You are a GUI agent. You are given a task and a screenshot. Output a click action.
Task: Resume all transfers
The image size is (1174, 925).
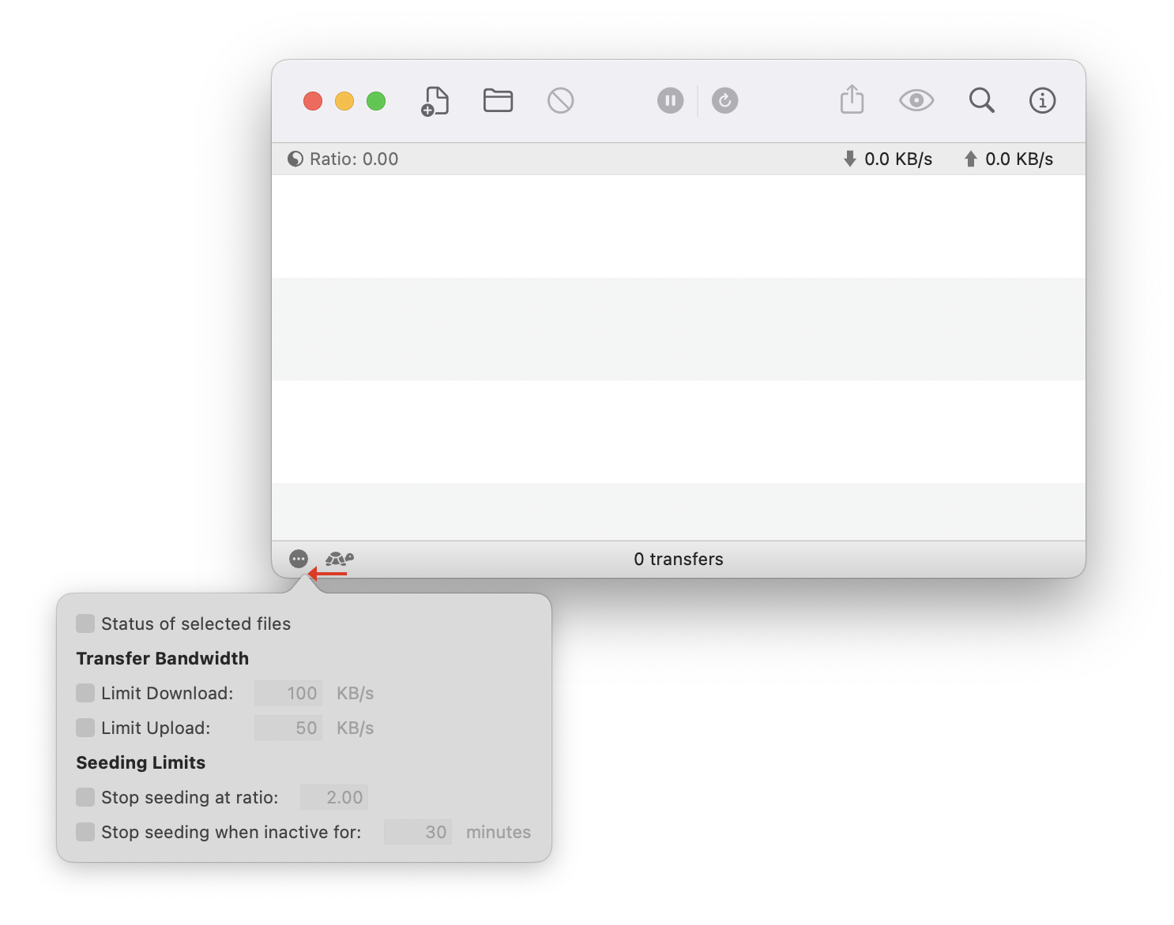(x=724, y=100)
